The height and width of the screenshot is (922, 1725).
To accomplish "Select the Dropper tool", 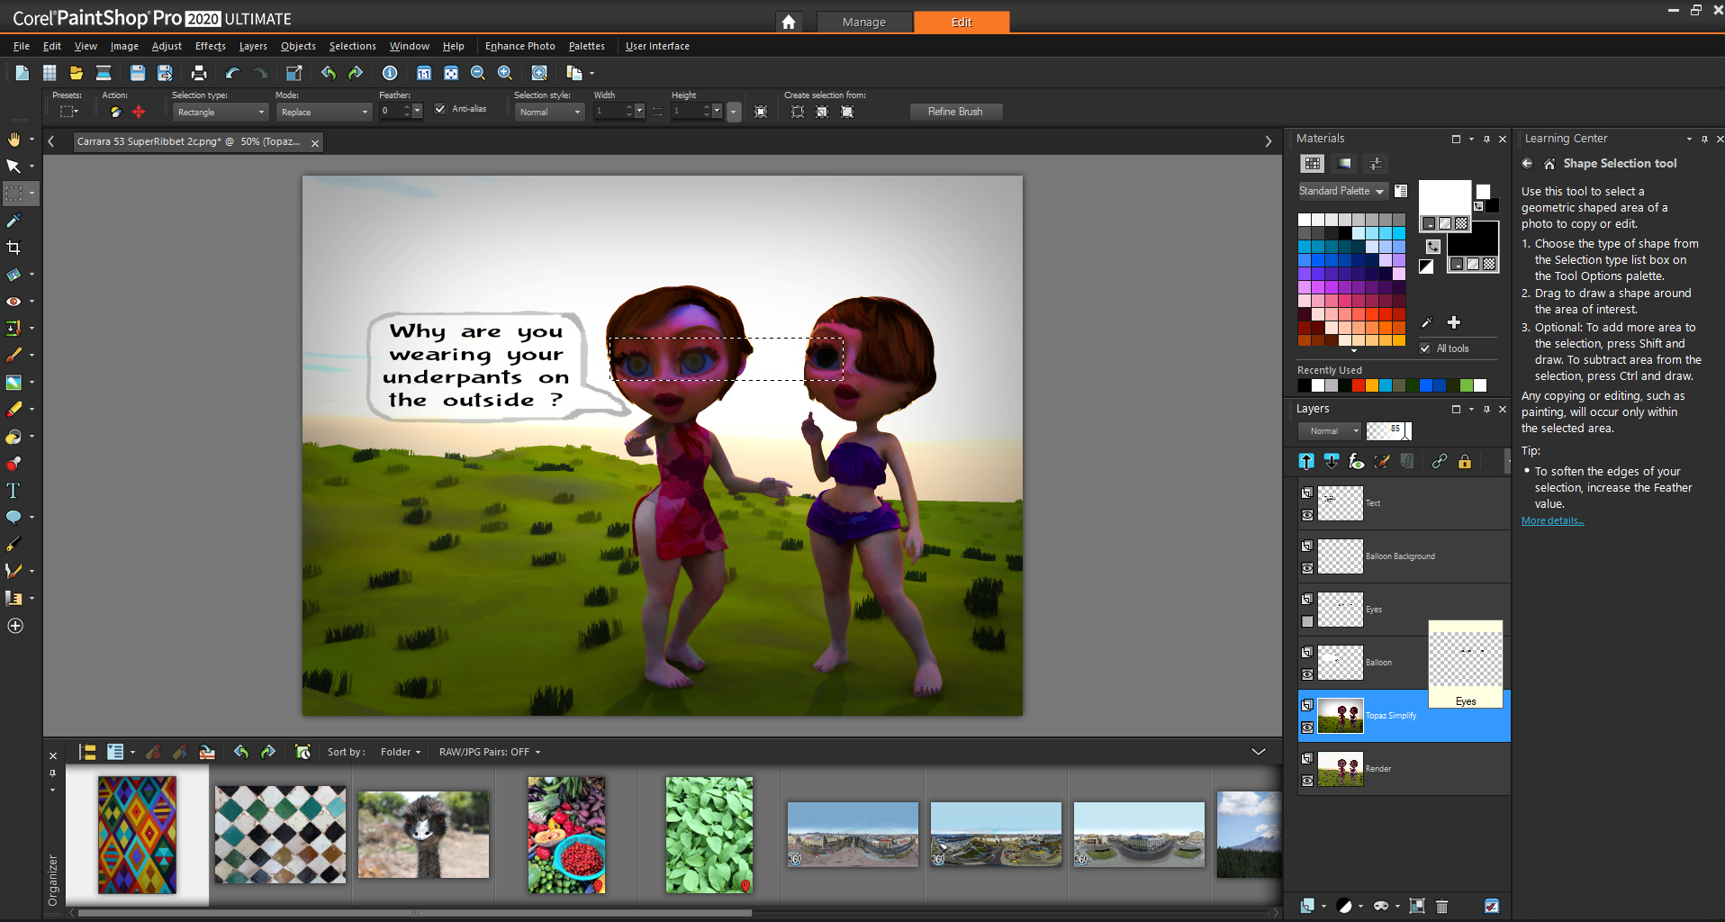I will [14, 221].
